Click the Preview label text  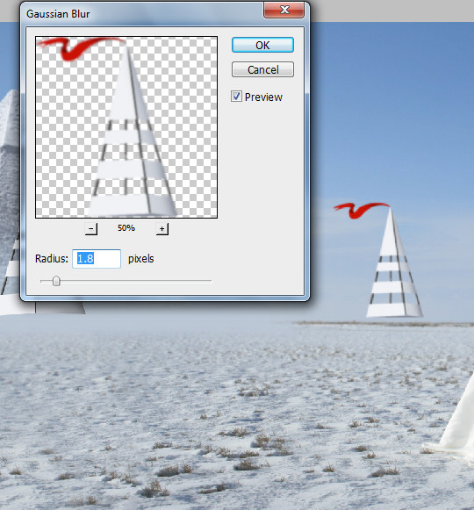click(263, 97)
